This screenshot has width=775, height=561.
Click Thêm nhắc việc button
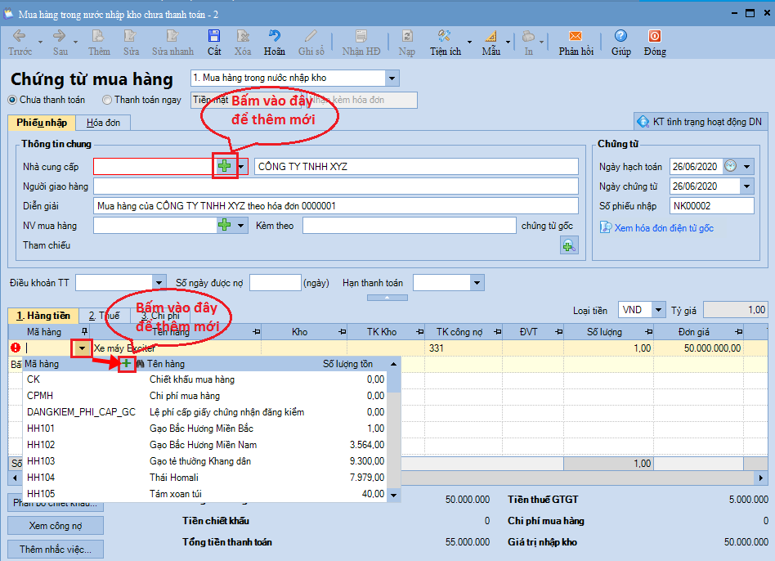click(x=56, y=549)
